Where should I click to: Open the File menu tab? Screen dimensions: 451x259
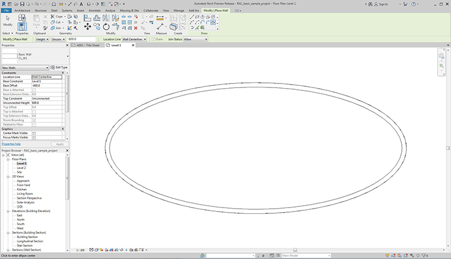pos(6,10)
